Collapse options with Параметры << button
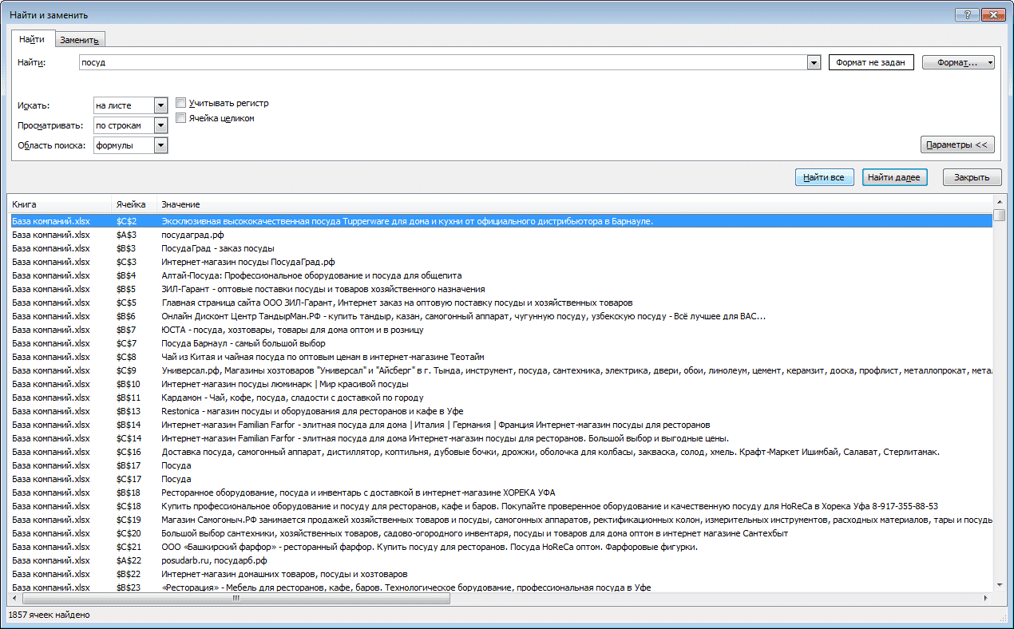Viewport: 1014px width, 629px height. pyautogui.click(x=957, y=144)
